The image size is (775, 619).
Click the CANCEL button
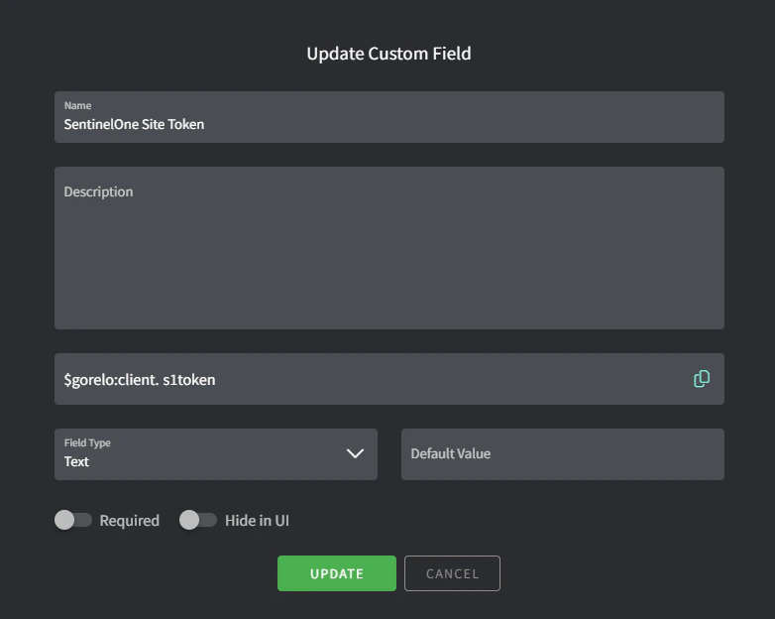(x=452, y=573)
